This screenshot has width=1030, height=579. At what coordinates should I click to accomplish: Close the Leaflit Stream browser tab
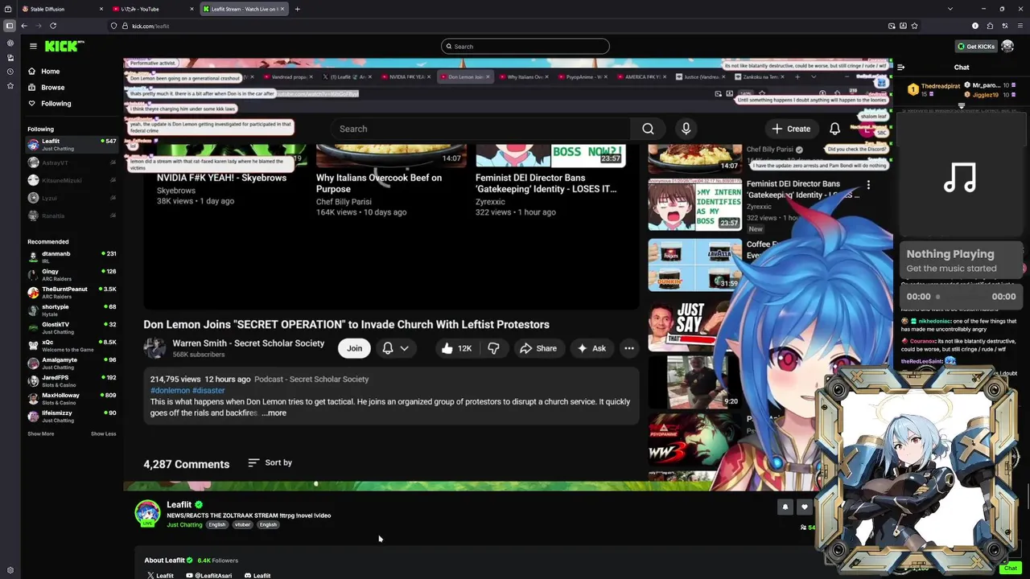(282, 9)
